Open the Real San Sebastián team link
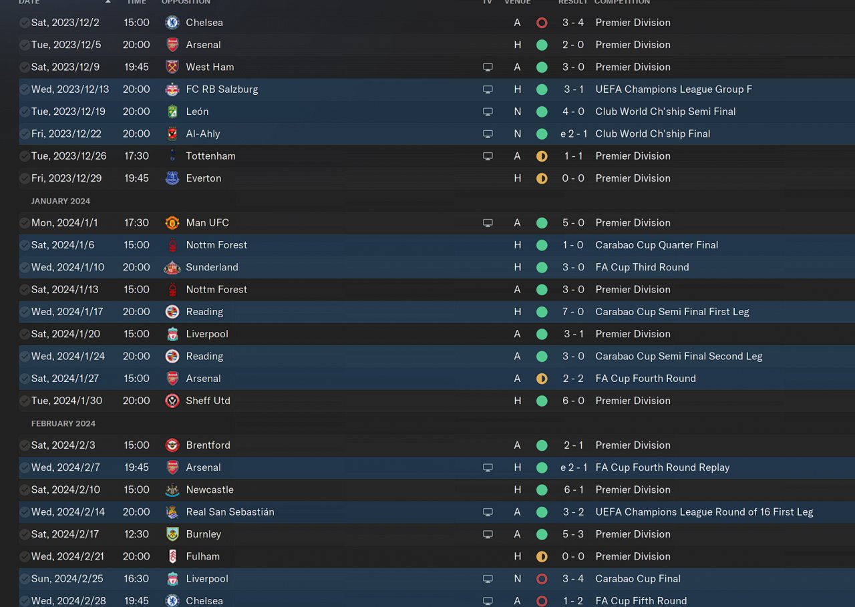The width and height of the screenshot is (855, 607). point(230,512)
